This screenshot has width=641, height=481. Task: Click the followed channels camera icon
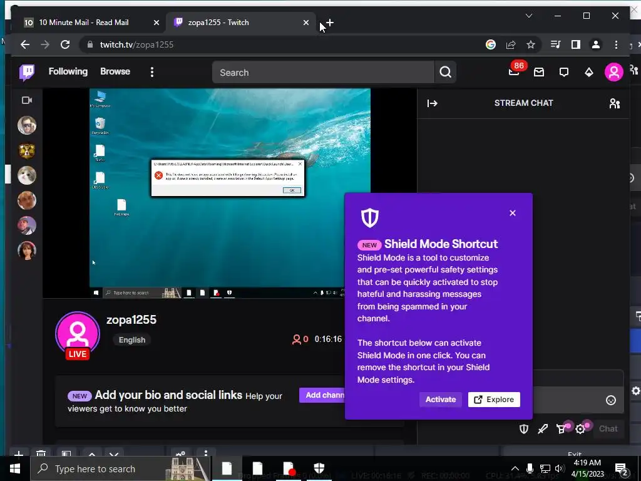point(27,100)
